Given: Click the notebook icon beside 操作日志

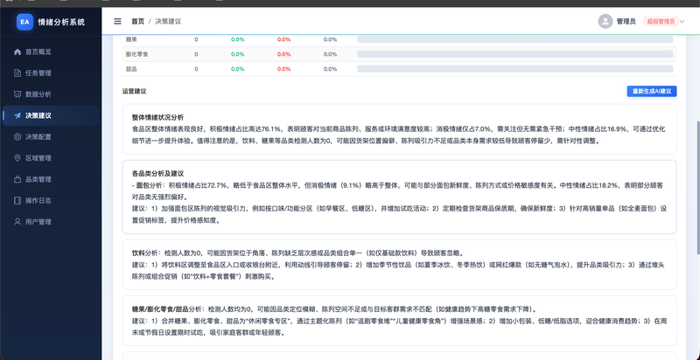Looking at the screenshot, I should (17, 200).
